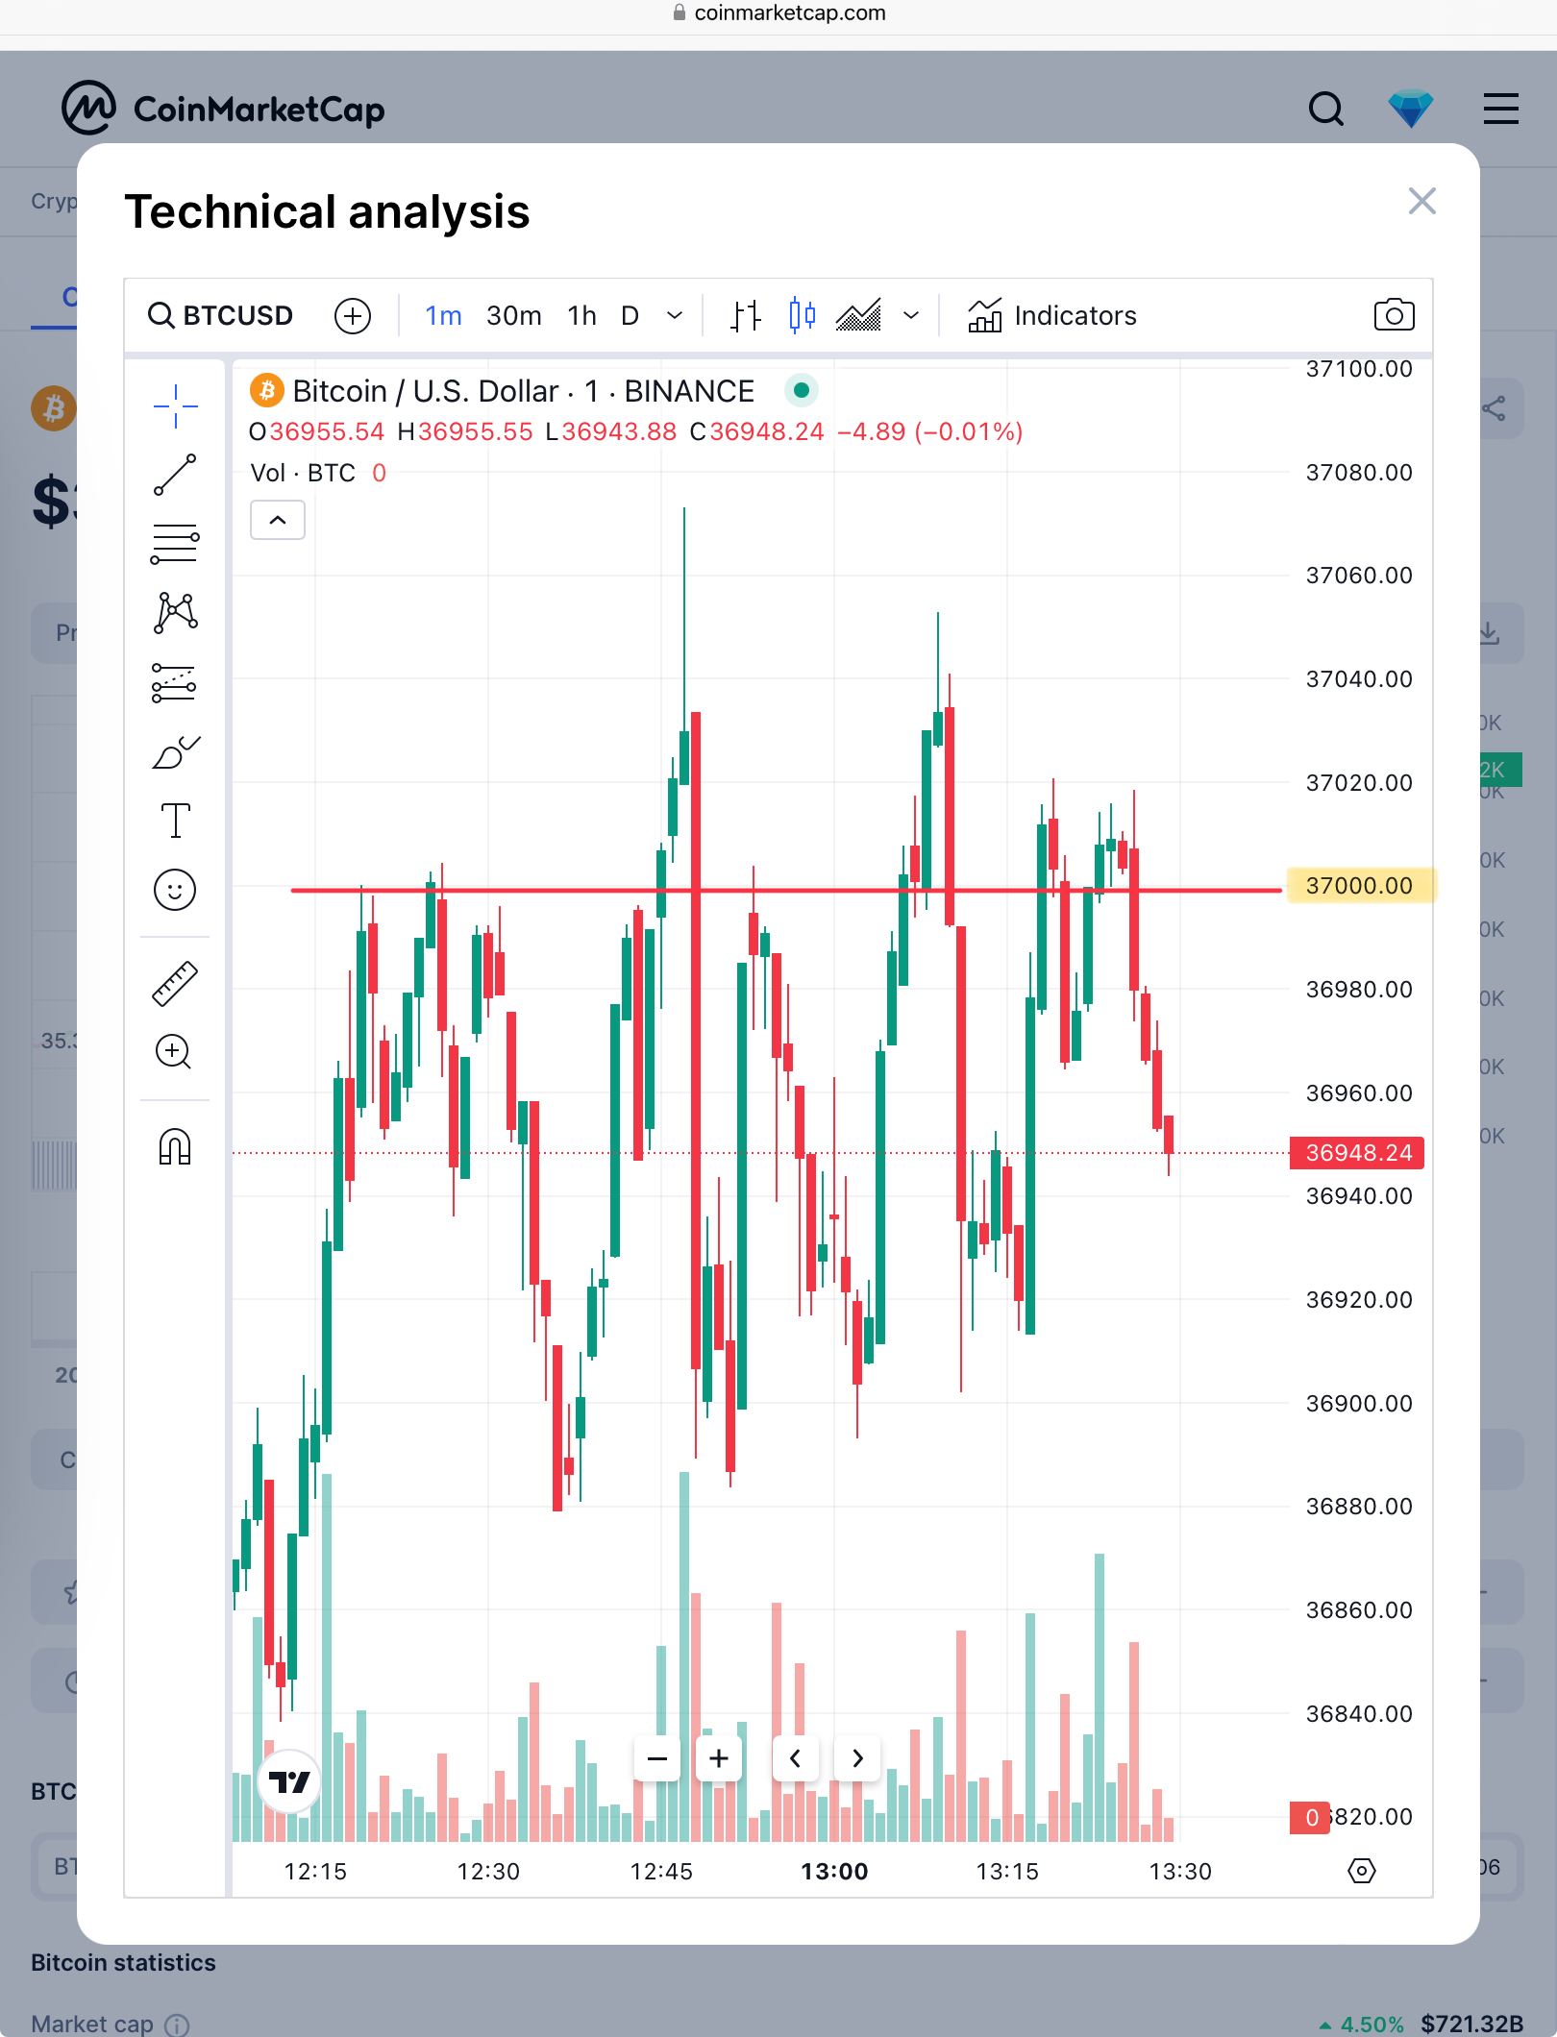Select the ruler measure tool
The width and height of the screenshot is (1557, 2037).
point(175,984)
